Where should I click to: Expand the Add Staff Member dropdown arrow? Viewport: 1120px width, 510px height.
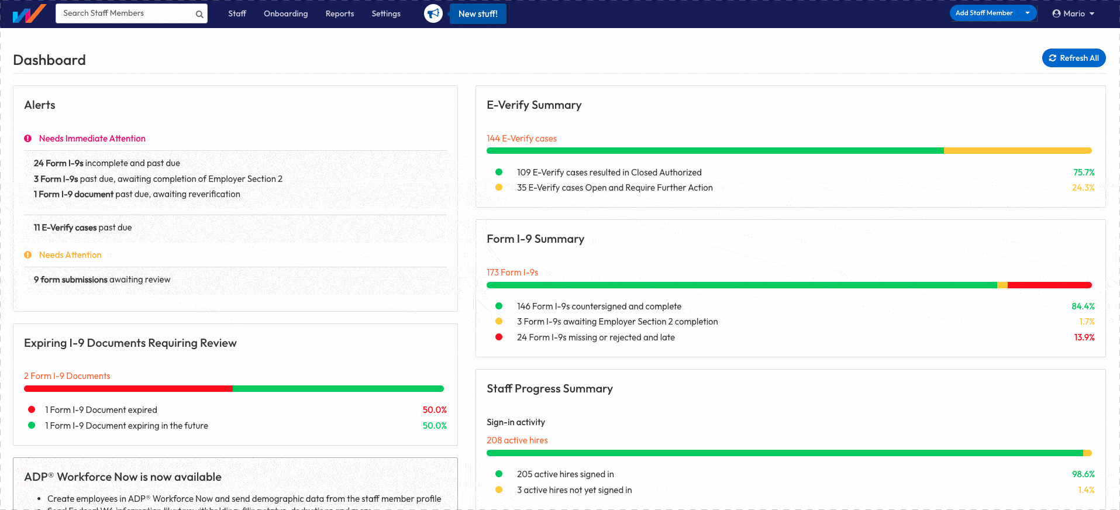(x=1028, y=13)
